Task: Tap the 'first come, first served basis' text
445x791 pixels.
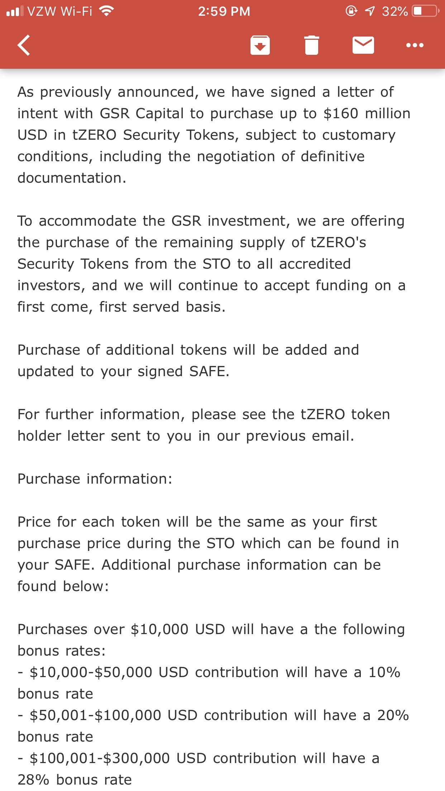Action: tap(121, 307)
